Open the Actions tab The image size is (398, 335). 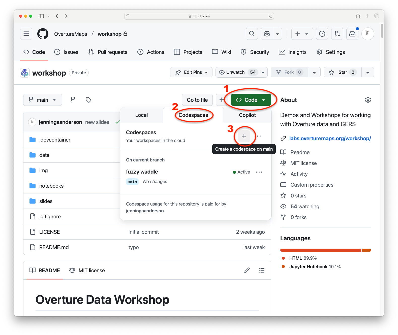click(151, 52)
